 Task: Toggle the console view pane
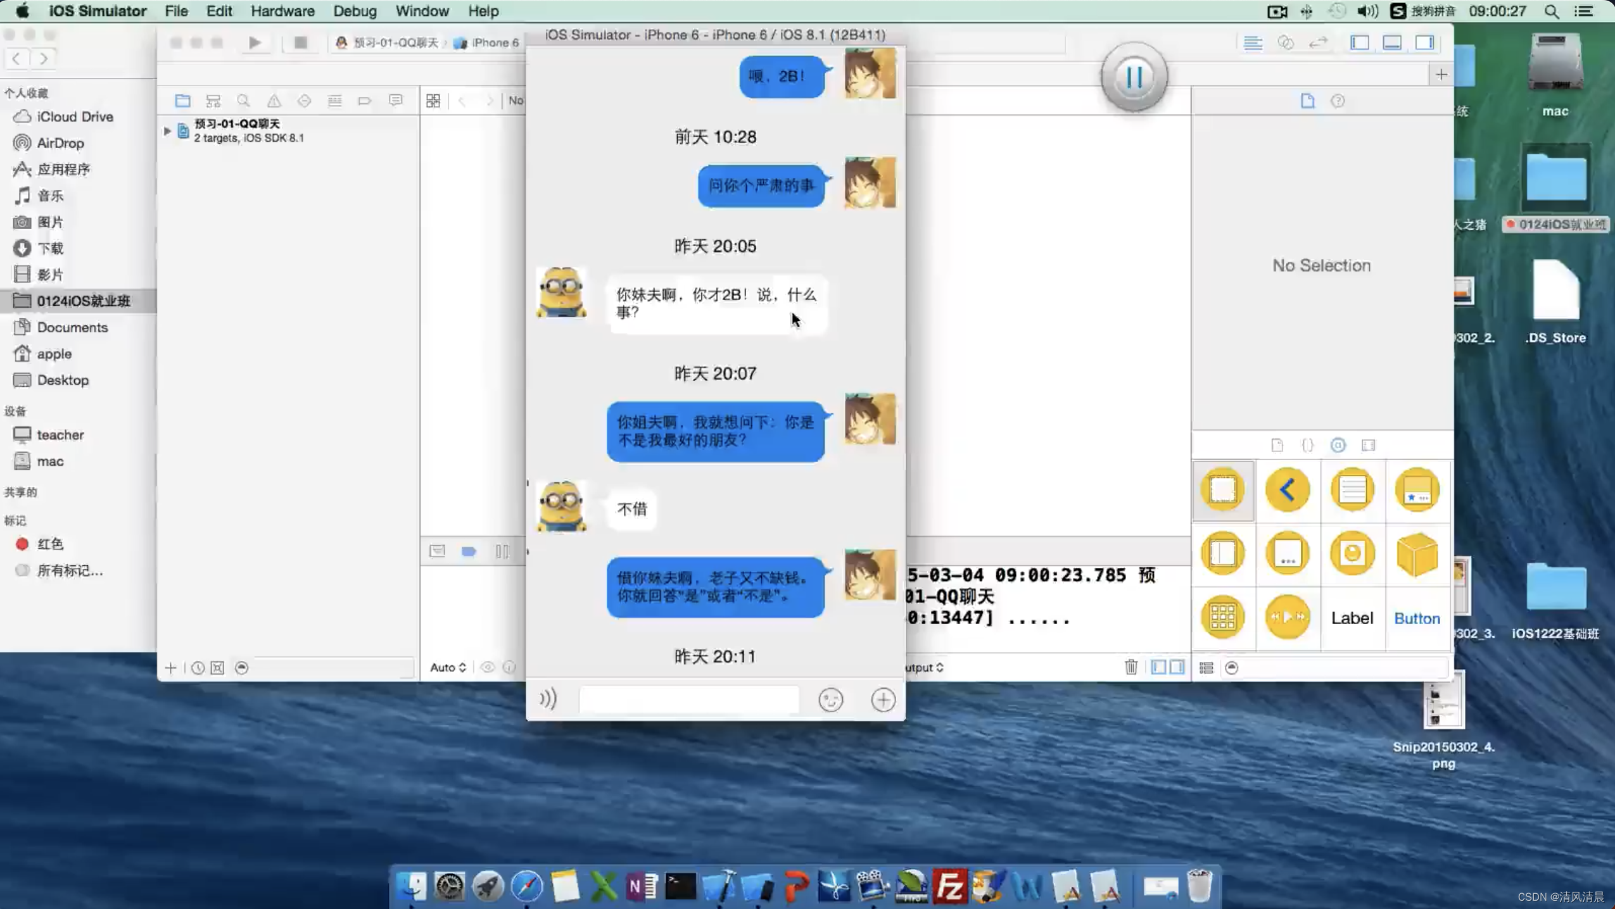point(1177,667)
